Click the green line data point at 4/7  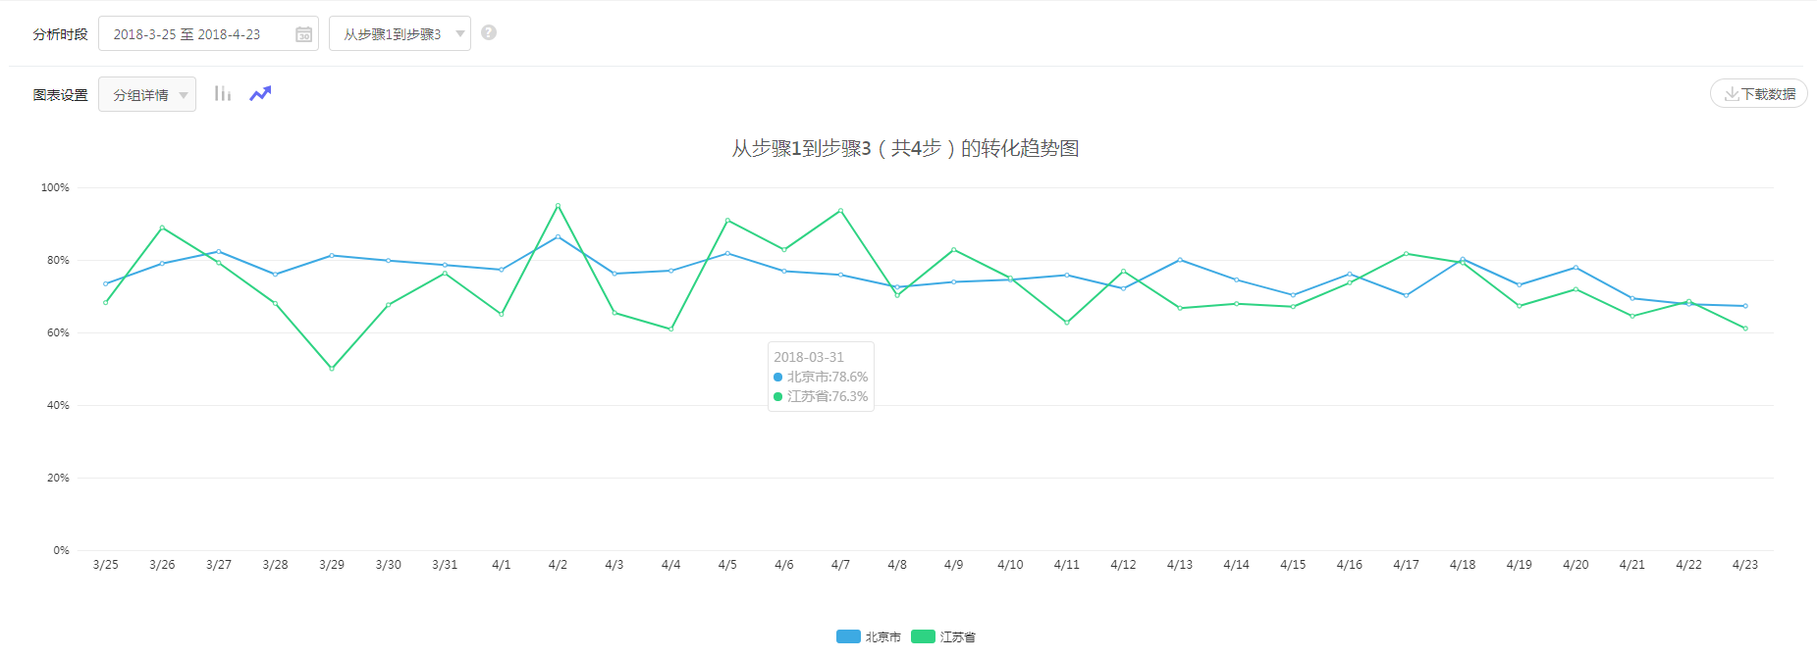[840, 211]
